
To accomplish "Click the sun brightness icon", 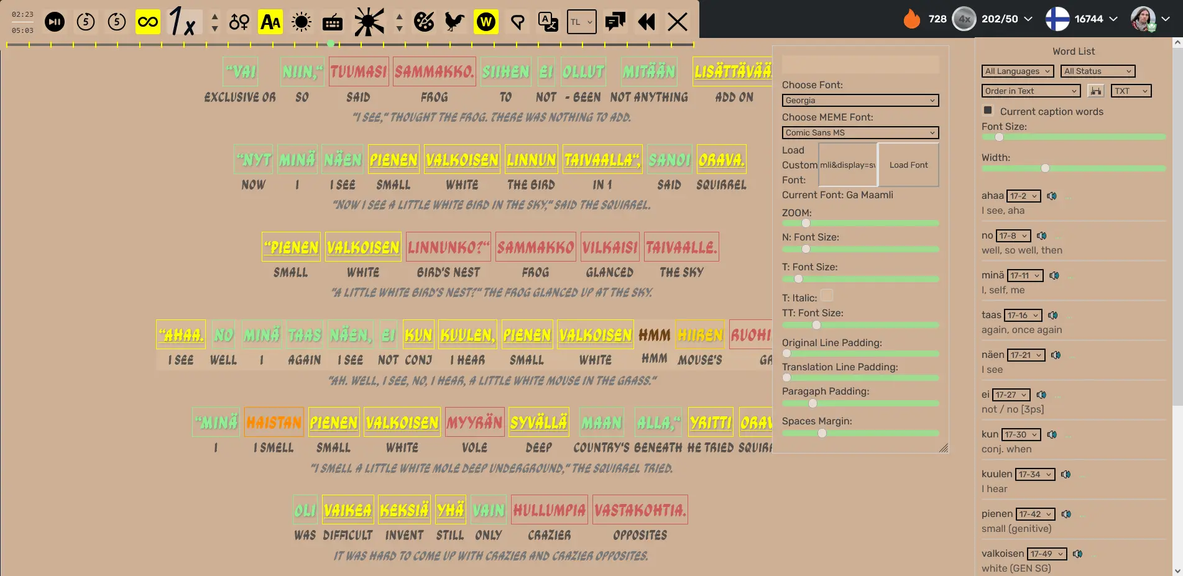I will (x=302, y=22).
